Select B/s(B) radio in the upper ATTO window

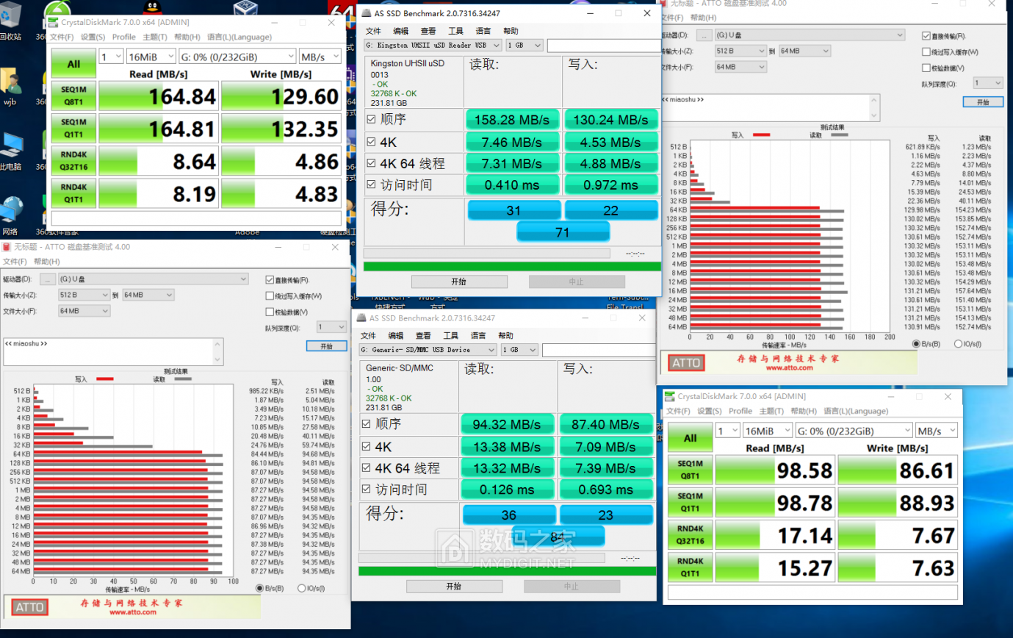click(916, 343)
